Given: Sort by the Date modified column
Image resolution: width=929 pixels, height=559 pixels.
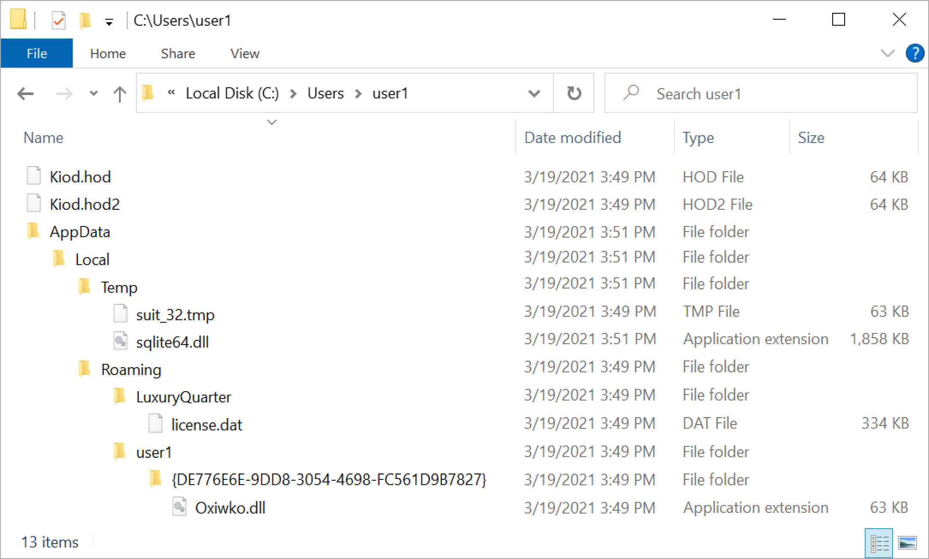Looking at the screenshot, I should (x=573, y=138).
